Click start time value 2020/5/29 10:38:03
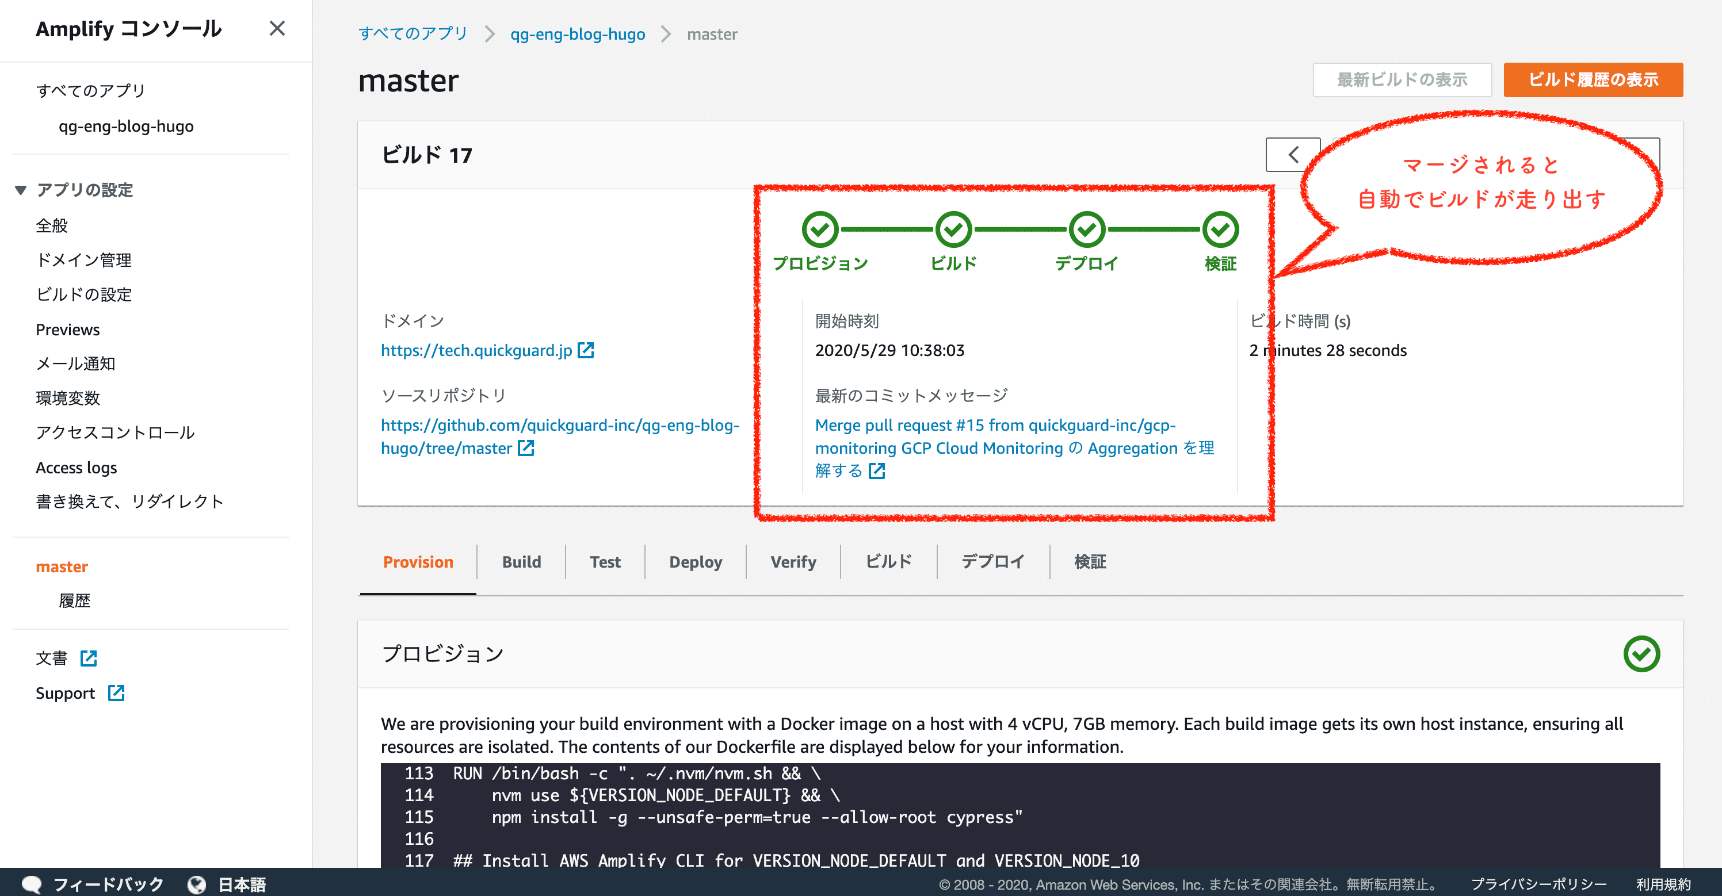The image size is (1722, 896). pyautogui.click(x=889, y=350)
